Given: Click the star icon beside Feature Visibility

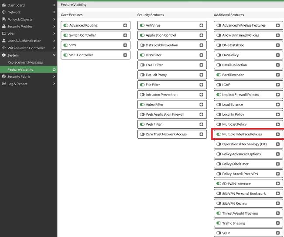Looking at the screenshot, I should coord(54,69).
